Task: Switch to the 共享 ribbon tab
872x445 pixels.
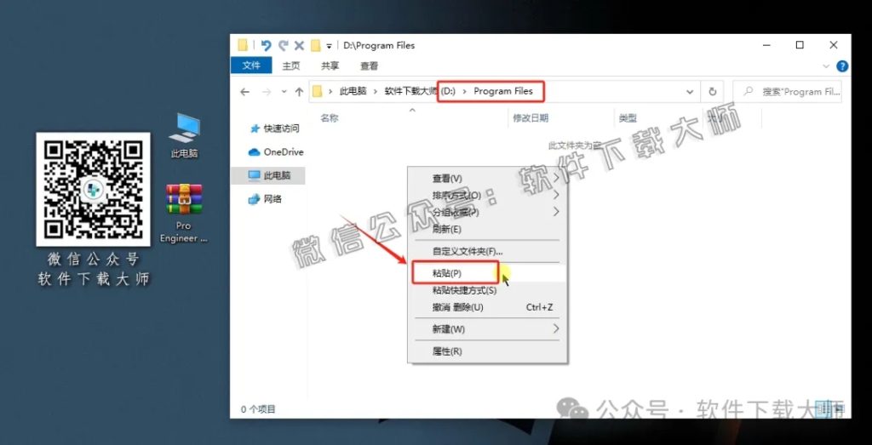Action: point(330,66)
